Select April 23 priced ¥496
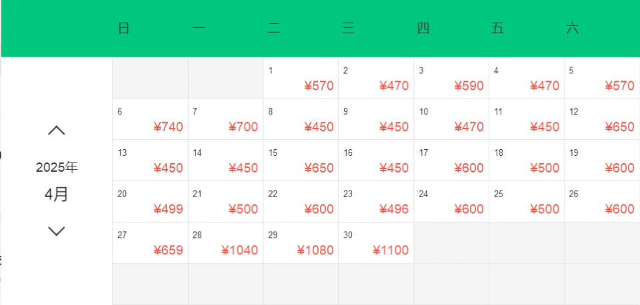The height and width of the screenshot is (305, 640). (376, 202)
